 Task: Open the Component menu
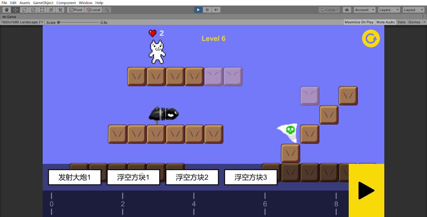(x=66, y=3)
